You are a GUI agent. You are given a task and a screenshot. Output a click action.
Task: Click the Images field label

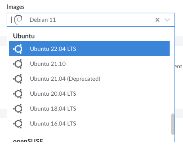[x=16, y=7]
